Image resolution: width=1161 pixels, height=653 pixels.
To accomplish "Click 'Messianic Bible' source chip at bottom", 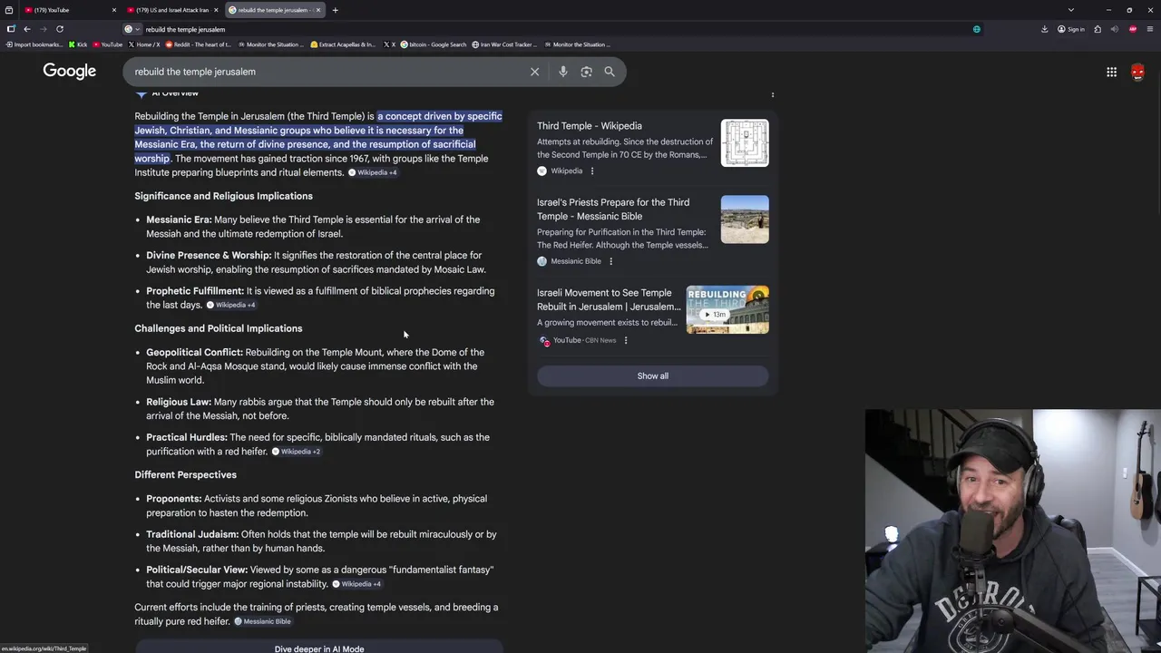I will (263, 621).
